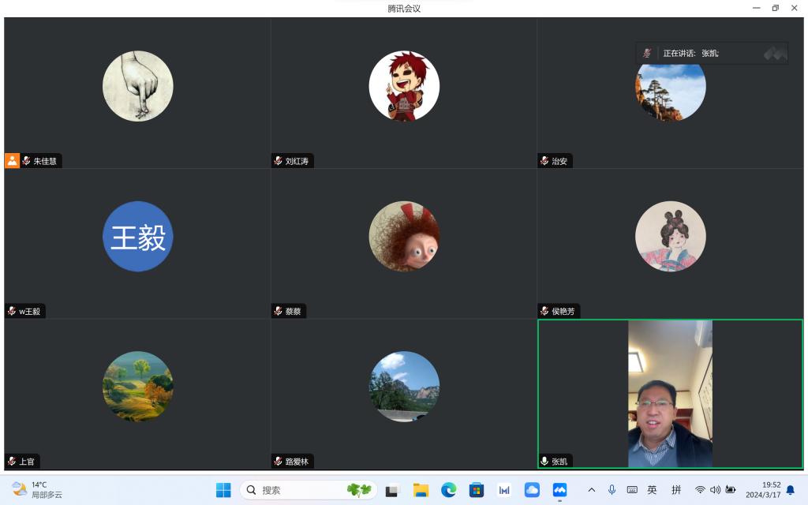Viewport: 808px width, 505px height.
Task: Select 张凯's live video tile
Action: click(x=670, y=393)
